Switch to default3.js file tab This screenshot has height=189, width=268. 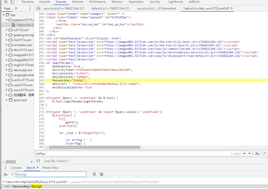pos(110,9)
